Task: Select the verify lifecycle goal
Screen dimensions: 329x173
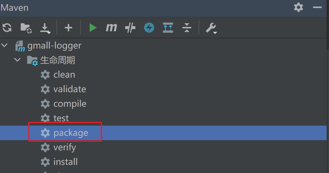Action: (x=64, y=147)
